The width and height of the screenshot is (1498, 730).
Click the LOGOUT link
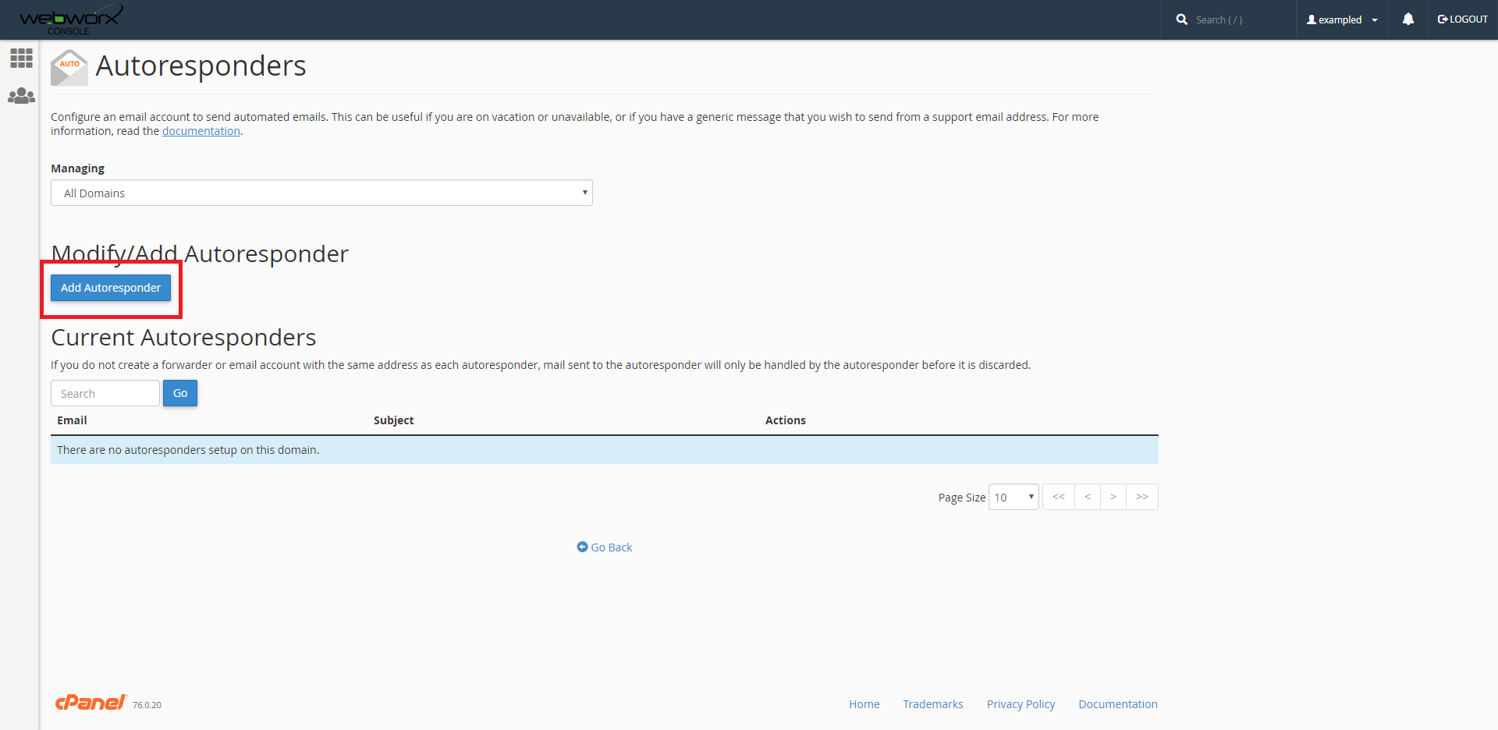1462,19
